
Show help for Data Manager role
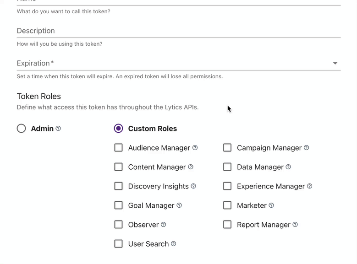click(x=288, y=167)
